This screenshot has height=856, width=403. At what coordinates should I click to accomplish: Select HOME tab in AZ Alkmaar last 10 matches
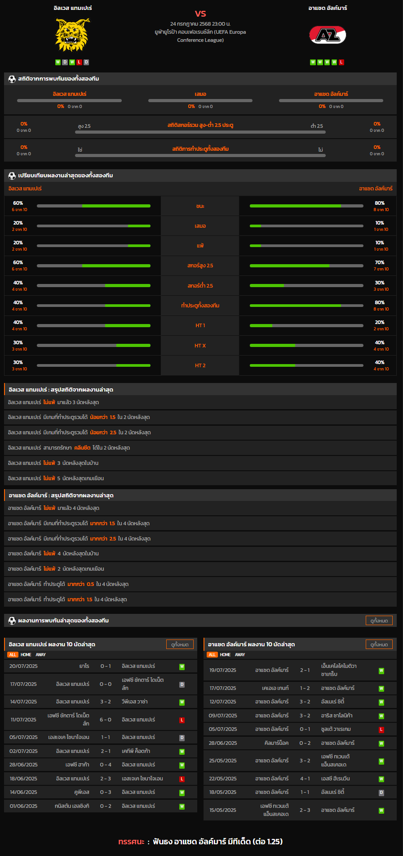226,655
